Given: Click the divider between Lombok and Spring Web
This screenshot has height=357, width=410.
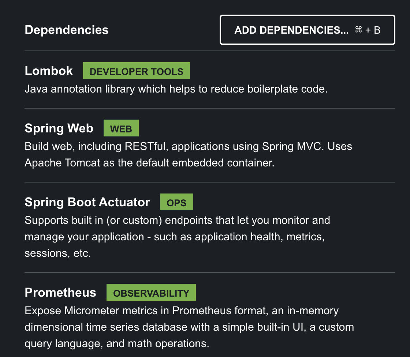Looking at the screenshot, I should 210,108.
